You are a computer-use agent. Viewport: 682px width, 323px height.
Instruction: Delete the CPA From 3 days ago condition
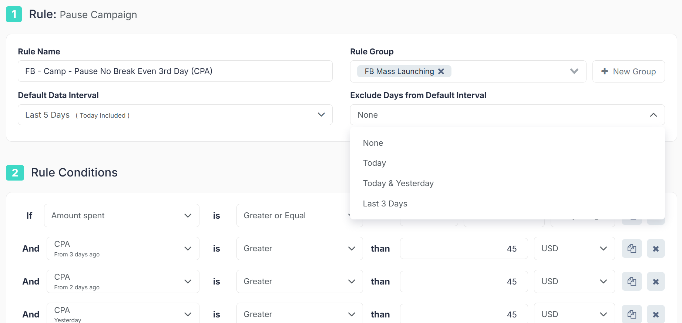tap(656, 249)
